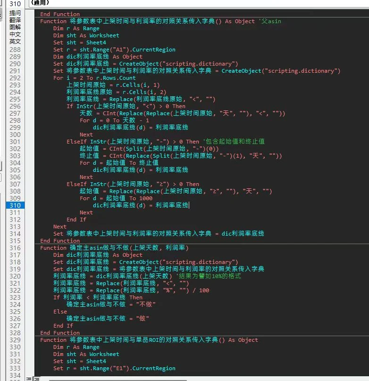Click the comment '结果为譬如10%的格式'

209,276
